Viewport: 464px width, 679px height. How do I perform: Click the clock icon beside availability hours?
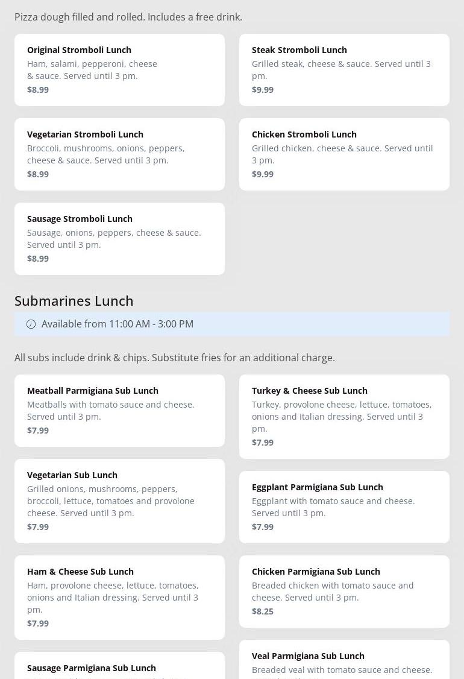[x=31, y=324]
